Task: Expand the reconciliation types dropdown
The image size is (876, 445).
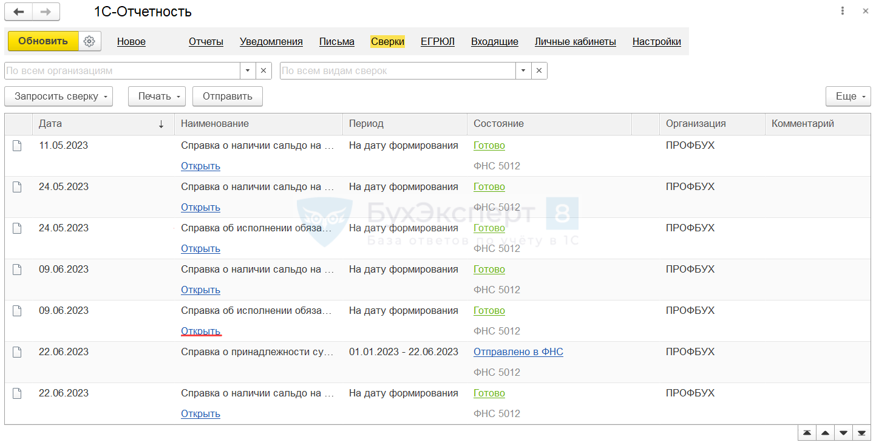Action: coord(523,70)
